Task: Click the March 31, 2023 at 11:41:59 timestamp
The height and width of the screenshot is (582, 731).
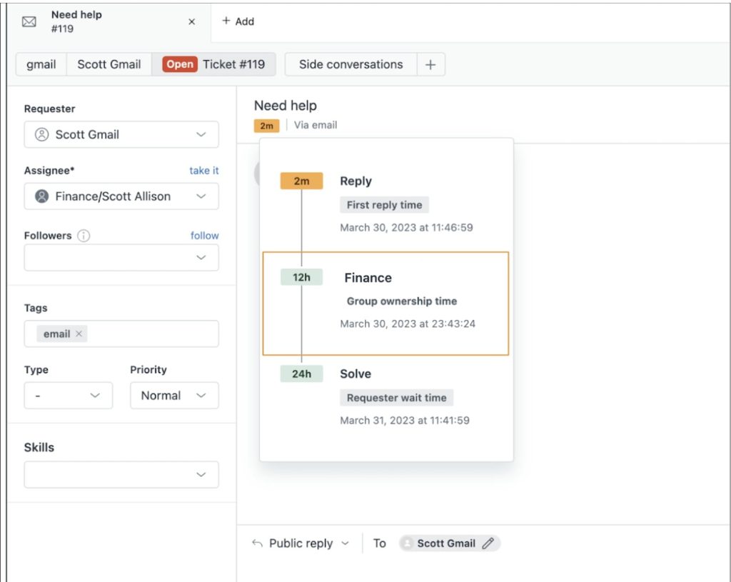Action: pos(405,420)
